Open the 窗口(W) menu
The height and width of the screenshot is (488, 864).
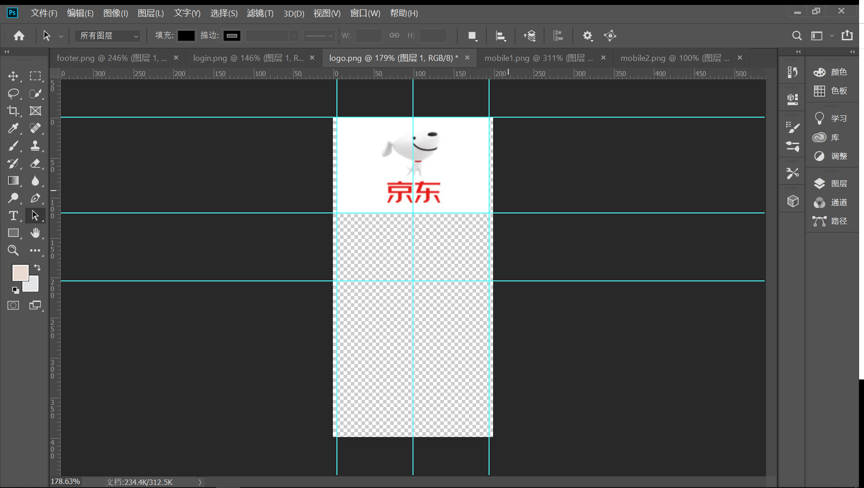click(365, 13)
